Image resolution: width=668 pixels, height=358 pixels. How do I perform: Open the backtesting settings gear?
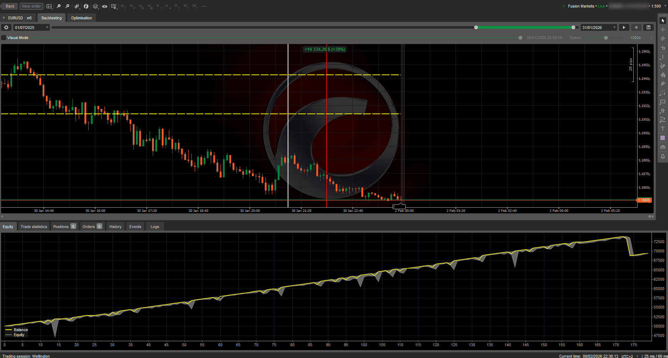point(6,27)
